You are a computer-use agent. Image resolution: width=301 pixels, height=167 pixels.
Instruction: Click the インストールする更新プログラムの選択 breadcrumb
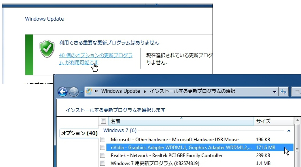[x=193, y=91]
